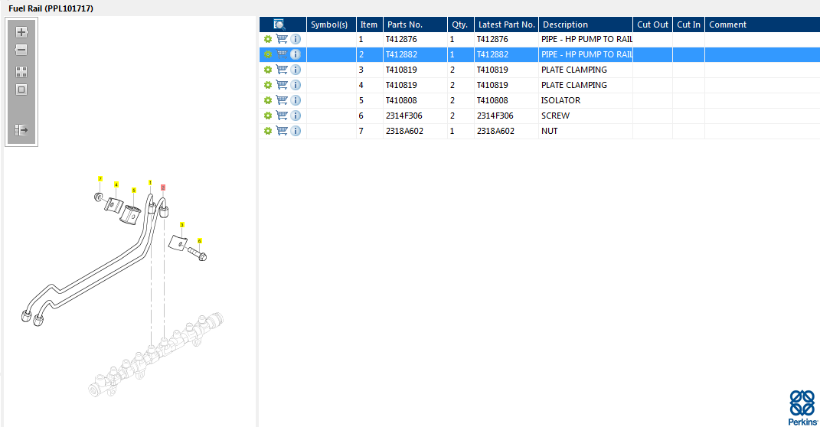Click part number 2314F306 in Parts No. column
The height and width of the screenshot is (427, 820).
403,116
